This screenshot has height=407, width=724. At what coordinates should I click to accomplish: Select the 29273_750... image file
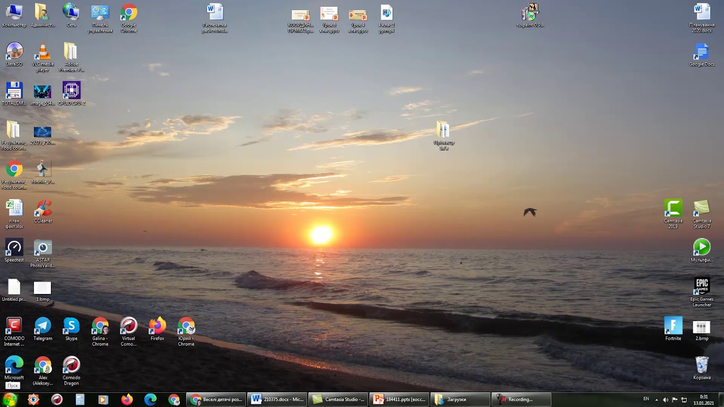click(42, 136)
